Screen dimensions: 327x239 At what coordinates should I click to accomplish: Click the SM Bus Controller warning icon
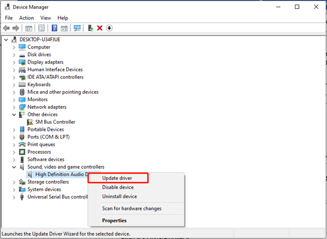click(30, 122)
